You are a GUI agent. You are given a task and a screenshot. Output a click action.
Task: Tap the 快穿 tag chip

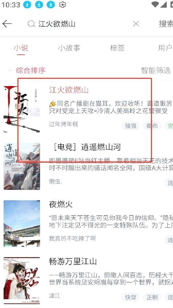130,297
